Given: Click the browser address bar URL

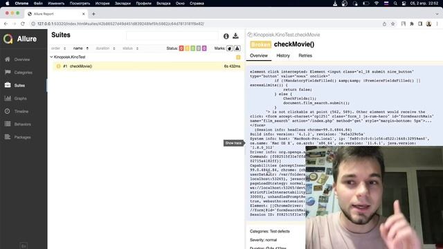Looking at the screenshot, I should (120, 24).
